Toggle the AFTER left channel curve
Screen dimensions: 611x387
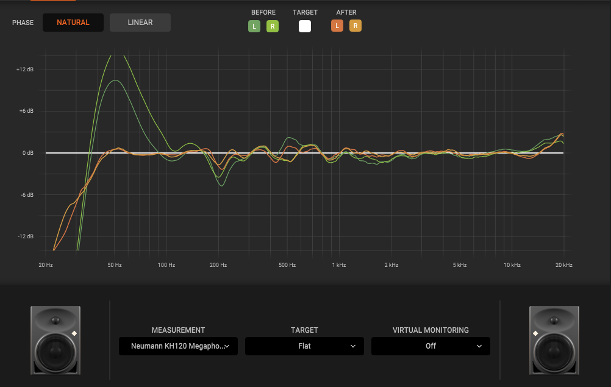[337, 26]
